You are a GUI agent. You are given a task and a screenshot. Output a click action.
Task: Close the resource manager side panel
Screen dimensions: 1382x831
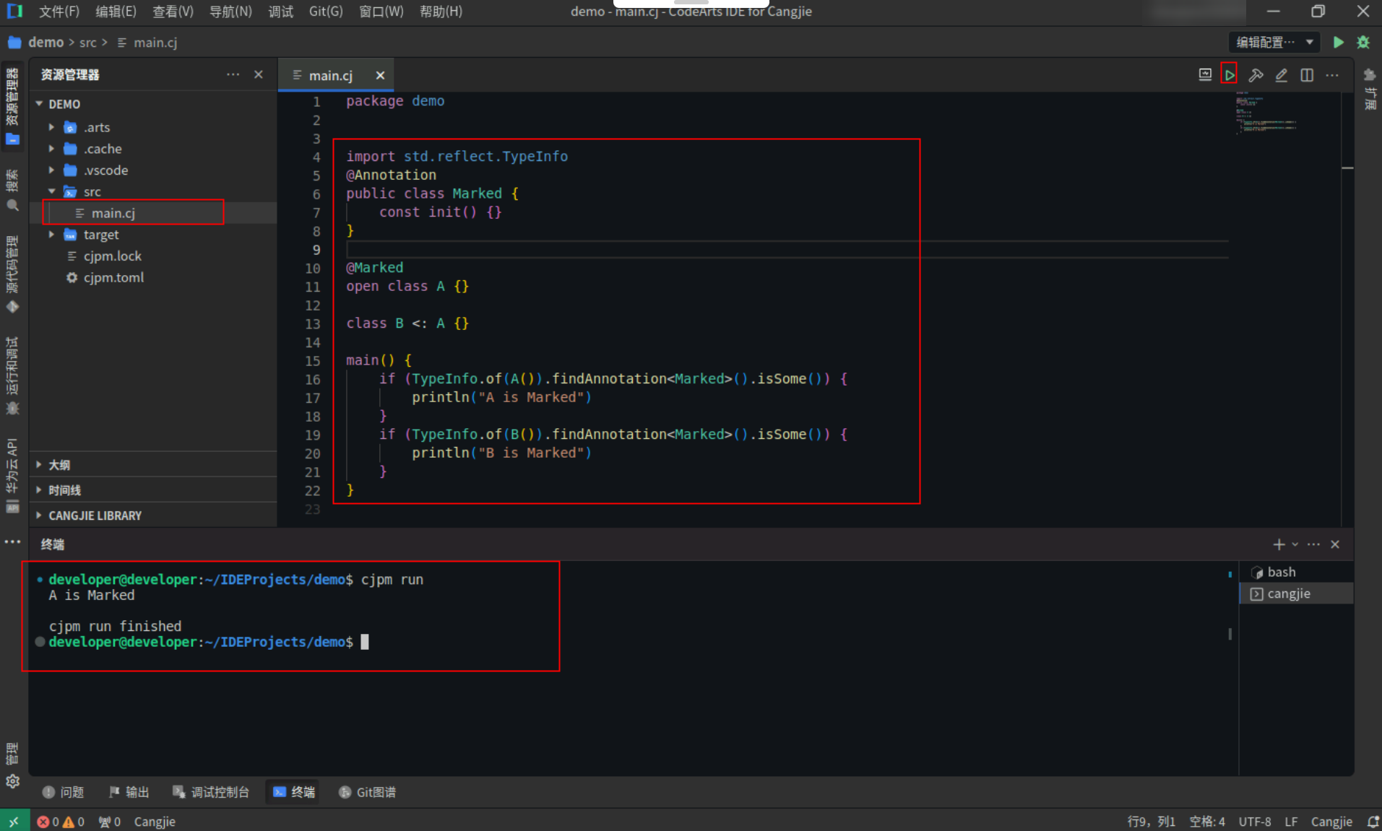259,74
